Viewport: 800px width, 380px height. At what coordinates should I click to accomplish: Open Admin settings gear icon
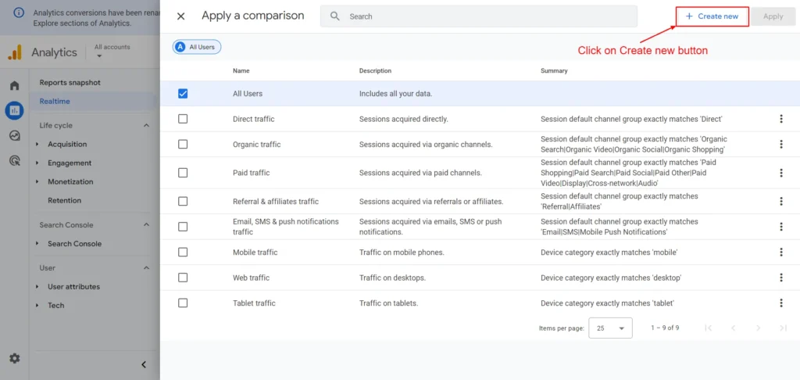15,359
